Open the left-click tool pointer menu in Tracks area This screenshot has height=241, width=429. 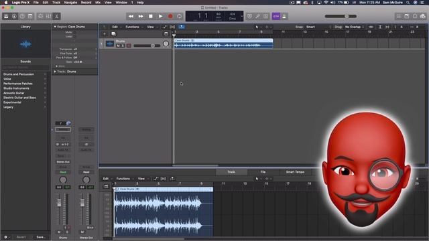click(257, 27)
